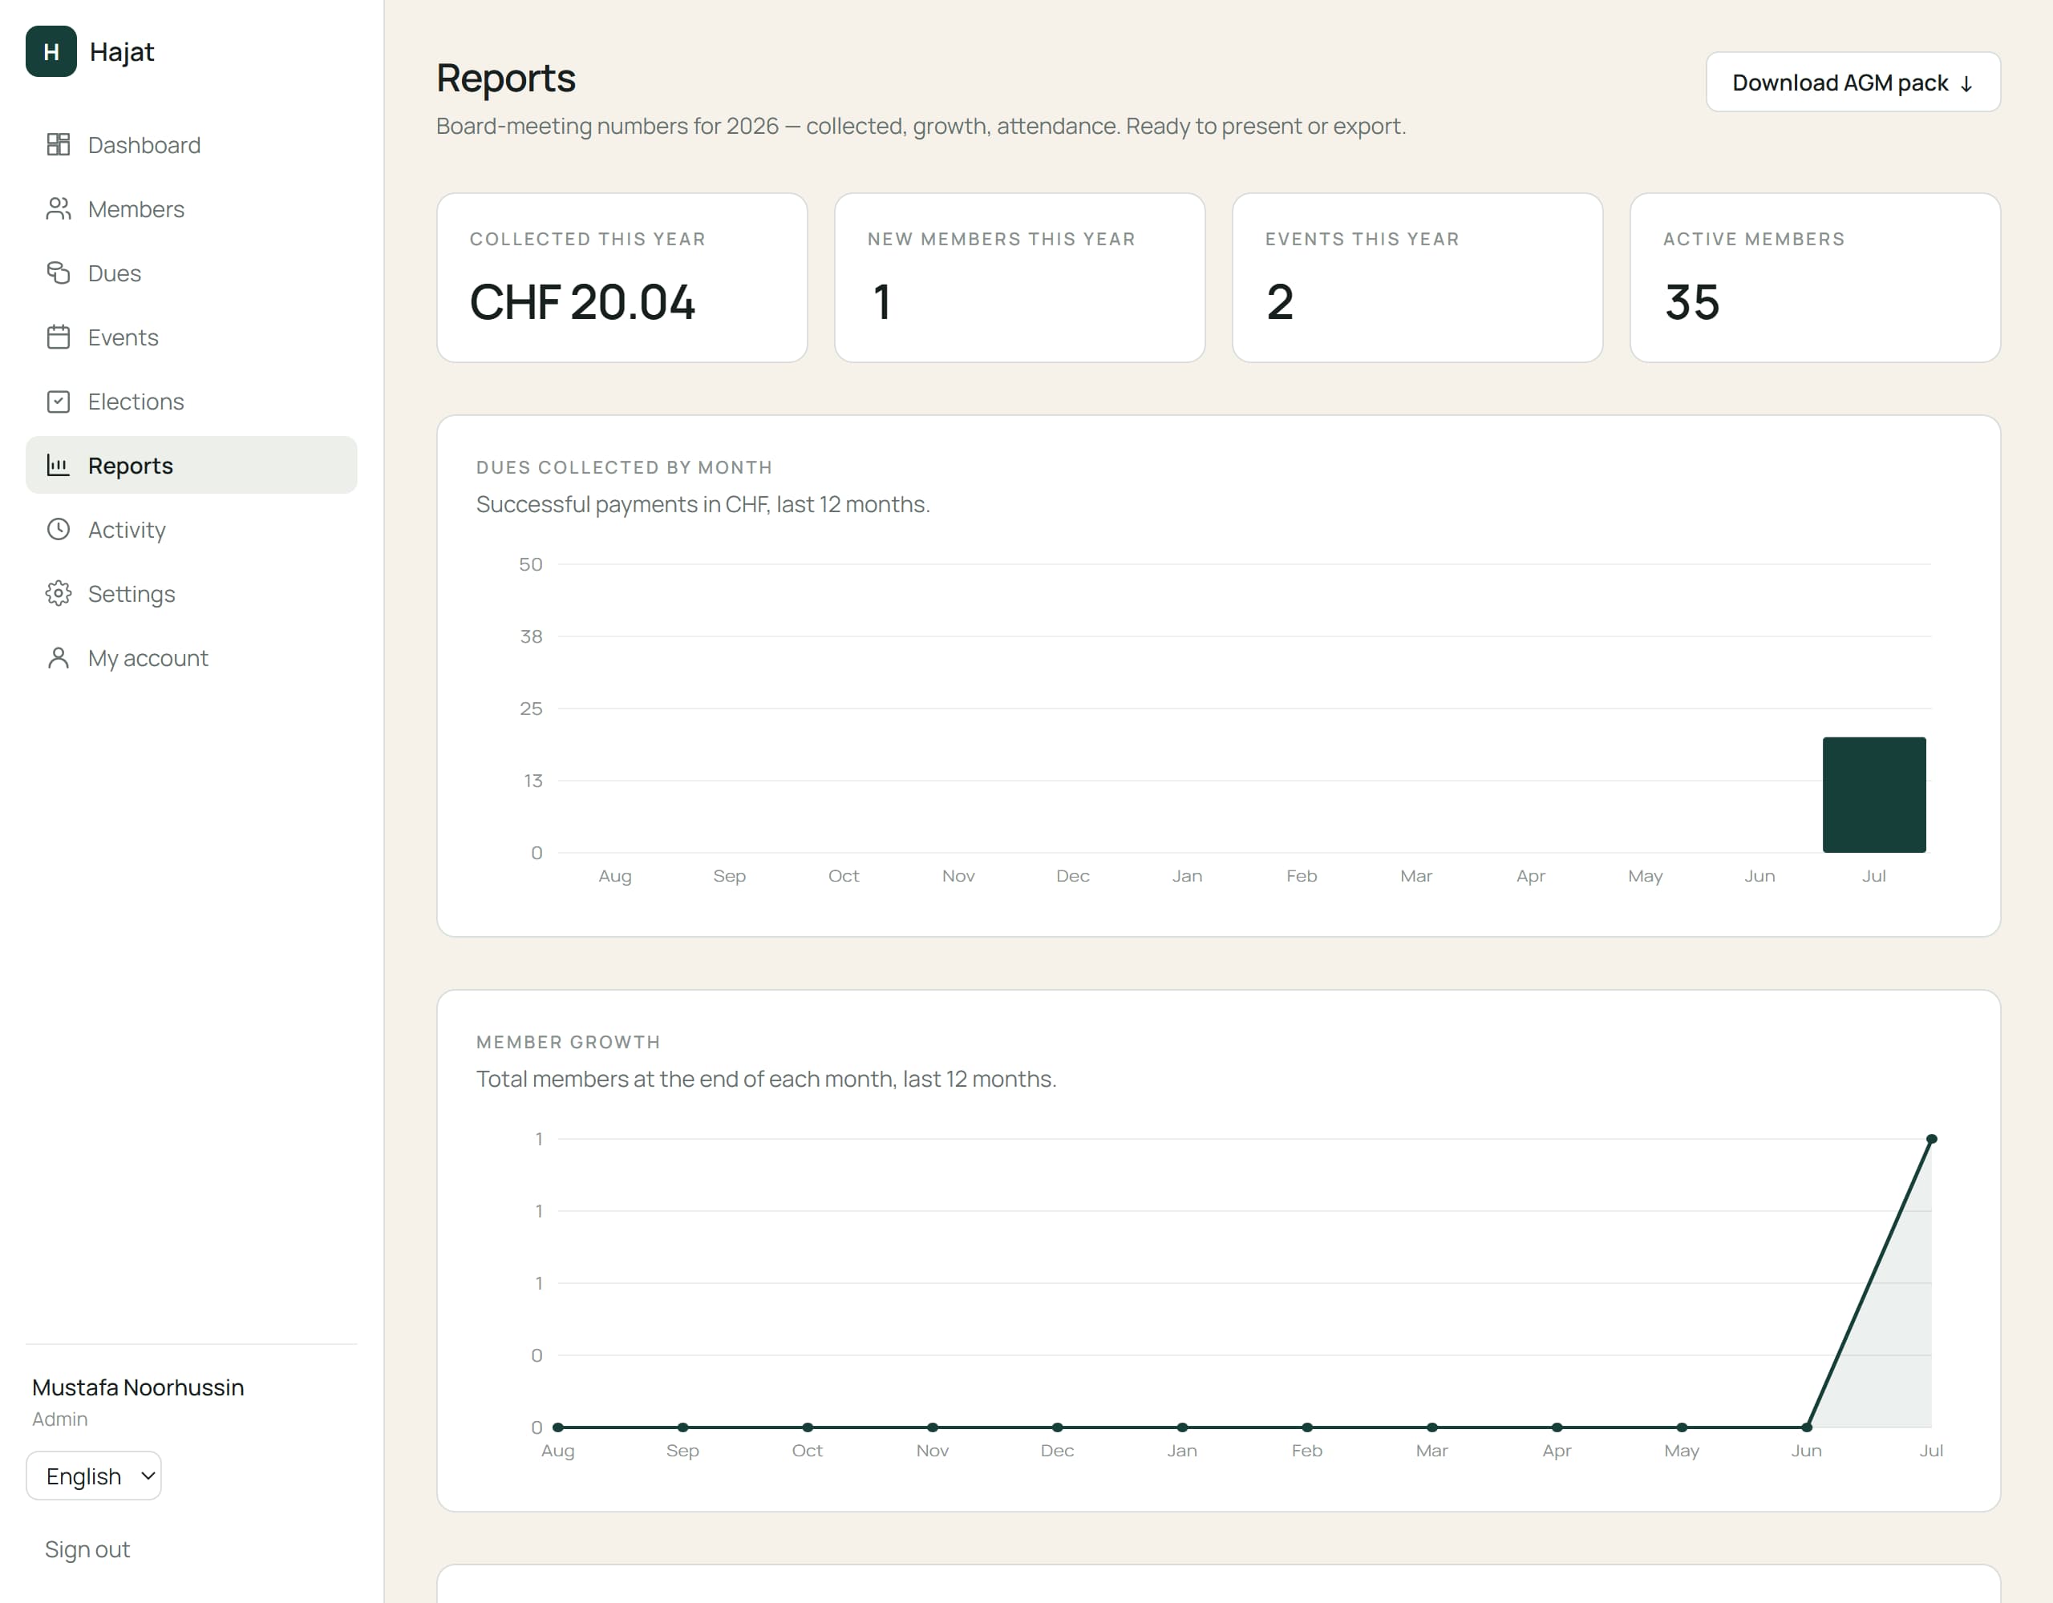Click the Mar label on member growth axis
This screenshot has height=1603, width=2053.
click(1431, 1451)
